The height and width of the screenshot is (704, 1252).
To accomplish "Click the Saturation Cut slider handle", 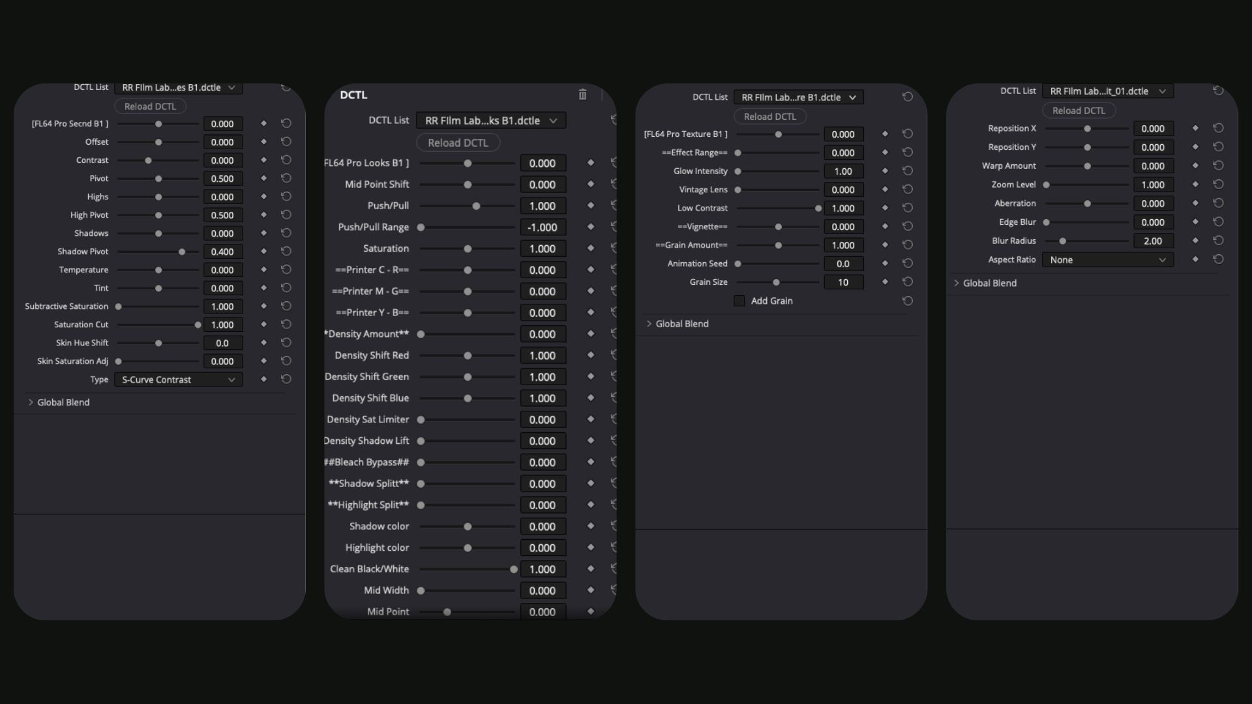I will [198, 325].
